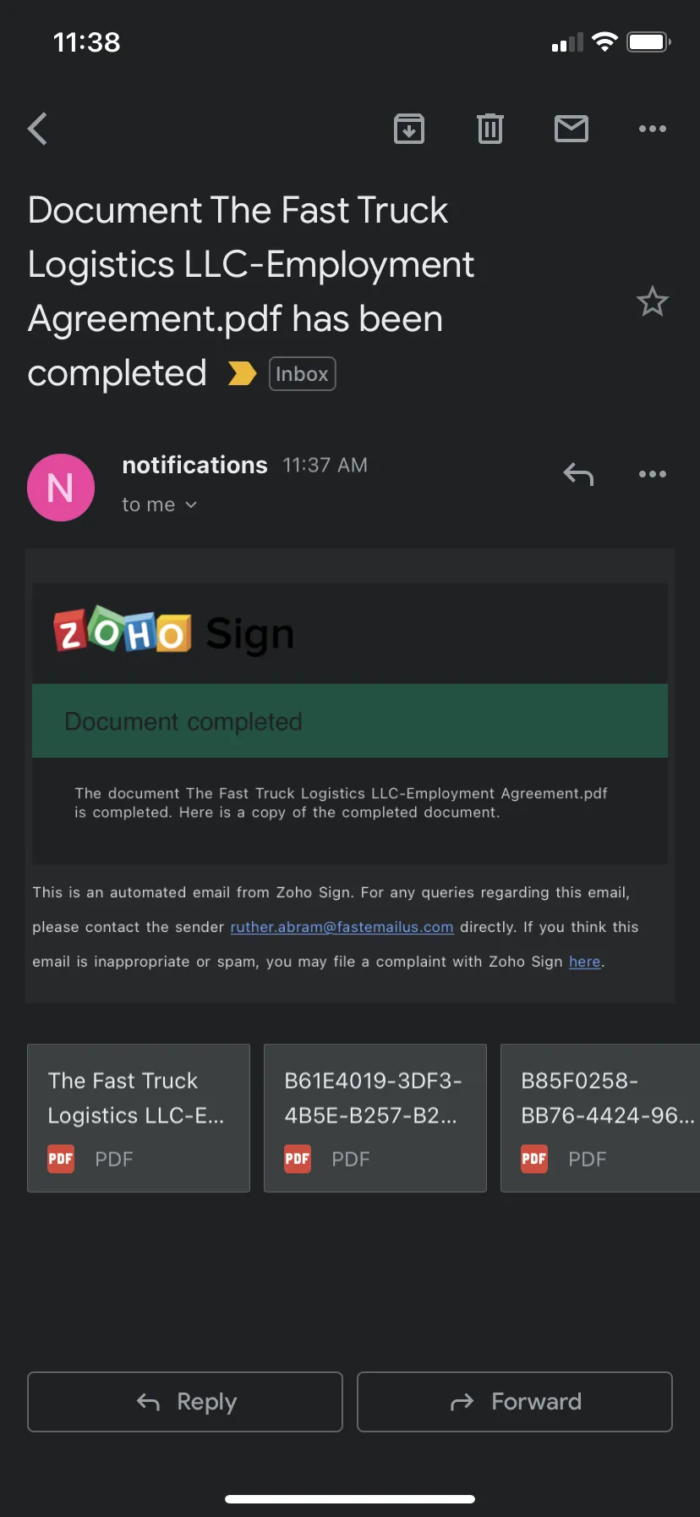Star this email conversation
The height and width of the screenshot is (1517, 700).
[x=653, y=301]
